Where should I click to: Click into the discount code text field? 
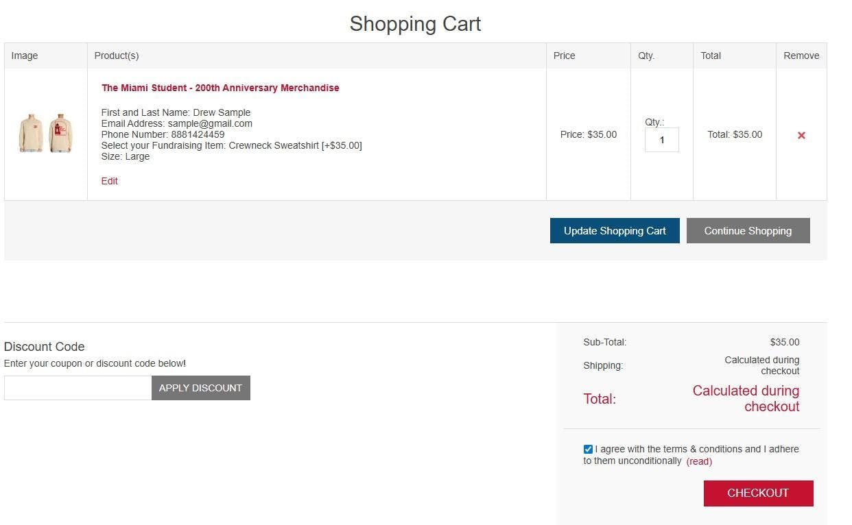78,388
